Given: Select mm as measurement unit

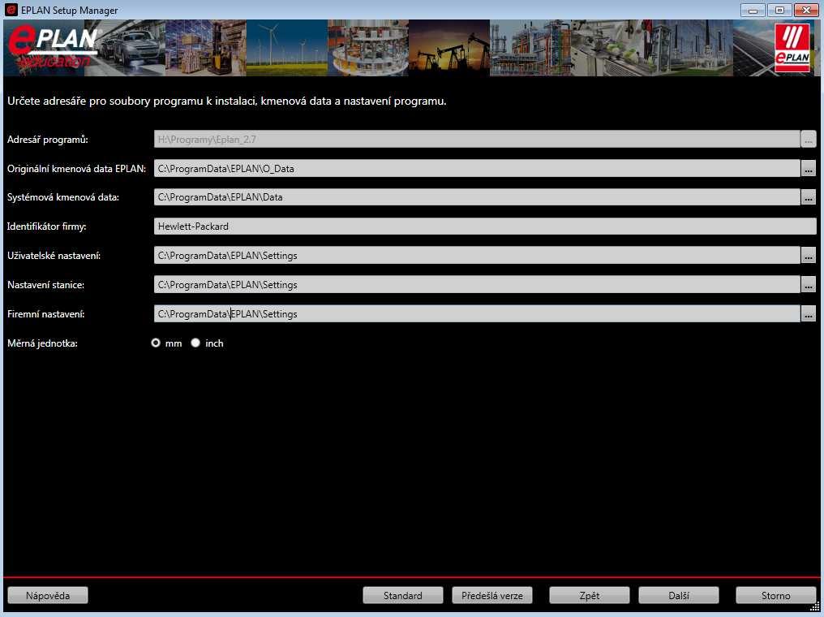Looking at the screenshot, I should coord(156,343).
